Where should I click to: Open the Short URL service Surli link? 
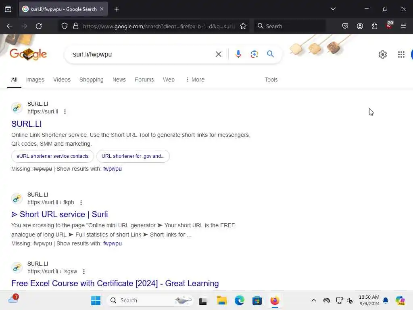60,214
